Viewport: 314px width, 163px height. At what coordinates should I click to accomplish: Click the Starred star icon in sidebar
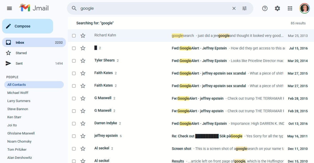(9, 53)
